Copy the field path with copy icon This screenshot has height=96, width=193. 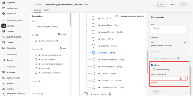pyautogui.click(x=185, y=42)
